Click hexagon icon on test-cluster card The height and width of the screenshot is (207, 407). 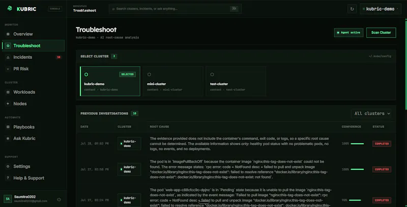[x=212, y=75]
